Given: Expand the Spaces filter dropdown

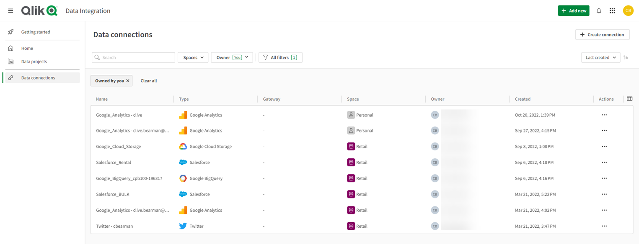Looking at the screenshot, I should pyautogui.click(x=193, y=58).
